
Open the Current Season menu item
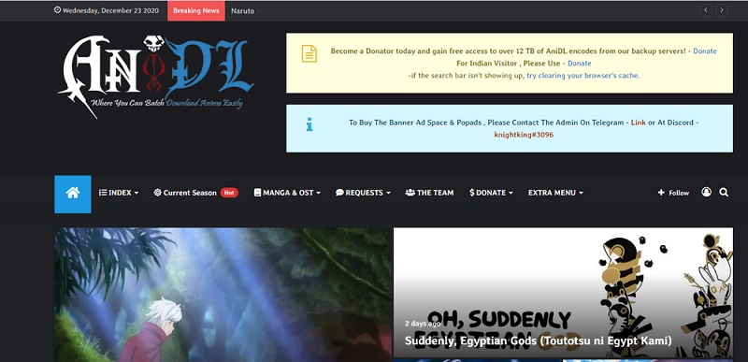pos(185,193)
